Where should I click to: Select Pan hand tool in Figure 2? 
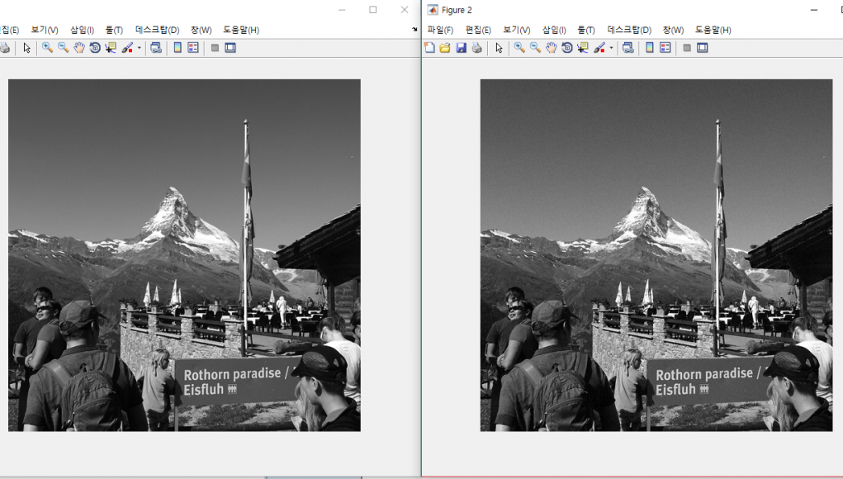pyautogui.click(x=551, y=48)
